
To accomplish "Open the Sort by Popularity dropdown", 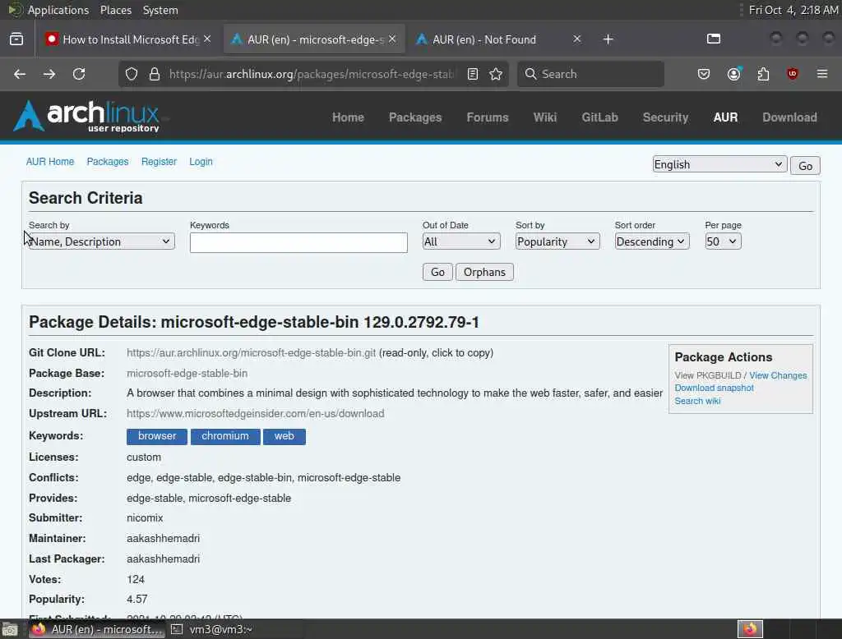I will coord(557,241).
